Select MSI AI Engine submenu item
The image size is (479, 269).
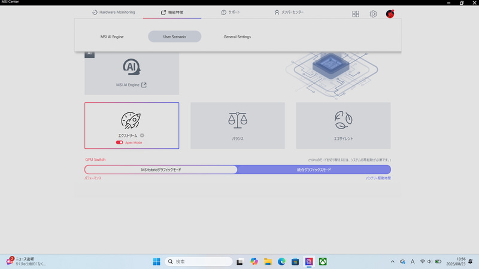112,36
